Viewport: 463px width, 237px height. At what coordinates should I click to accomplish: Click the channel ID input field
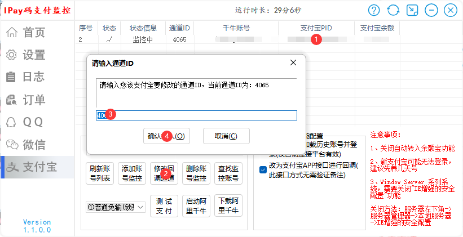tap(196, 115)
